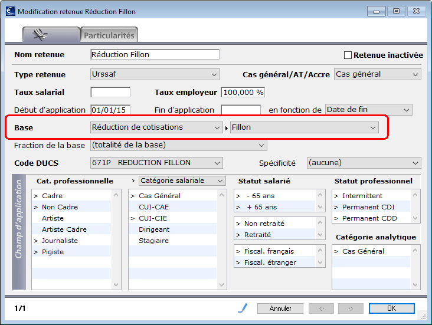
Task: Click scroll-down arrow of the Retraité list
Action: 320,235
